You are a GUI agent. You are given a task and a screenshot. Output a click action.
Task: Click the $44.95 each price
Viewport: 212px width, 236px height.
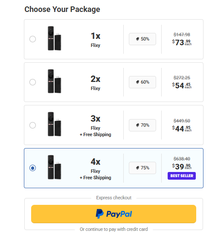182,128
